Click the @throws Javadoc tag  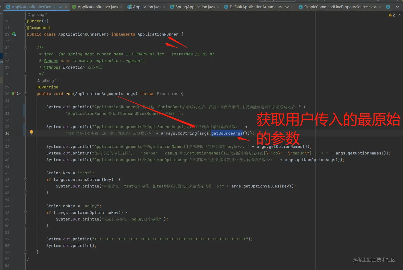click(x=52, y=67)
